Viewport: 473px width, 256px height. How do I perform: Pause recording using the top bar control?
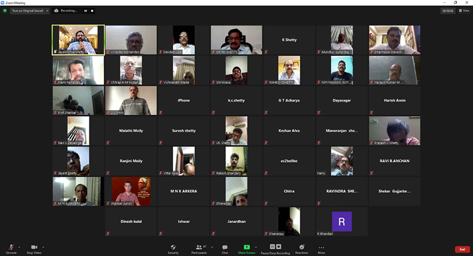[85, 11]
